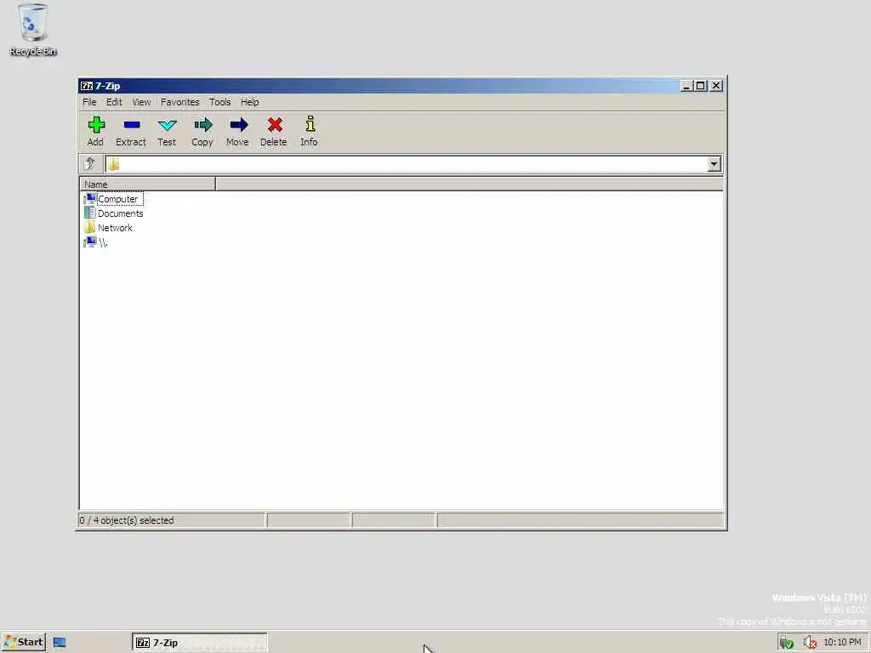Click the Documents entry text
This screenshot has height=653, width=871.
click(121, 213)
